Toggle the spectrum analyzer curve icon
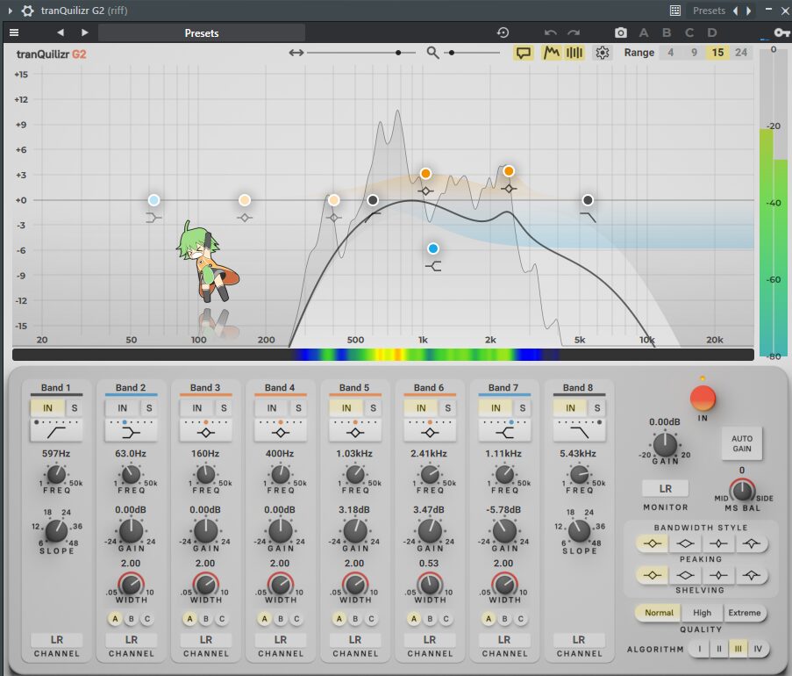 pyautogui.click(x=551, y=53)
